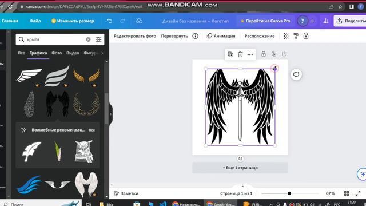Screen dimensions: 366x206
Task: Clear the search field with X icon
Action: [88, 39]
